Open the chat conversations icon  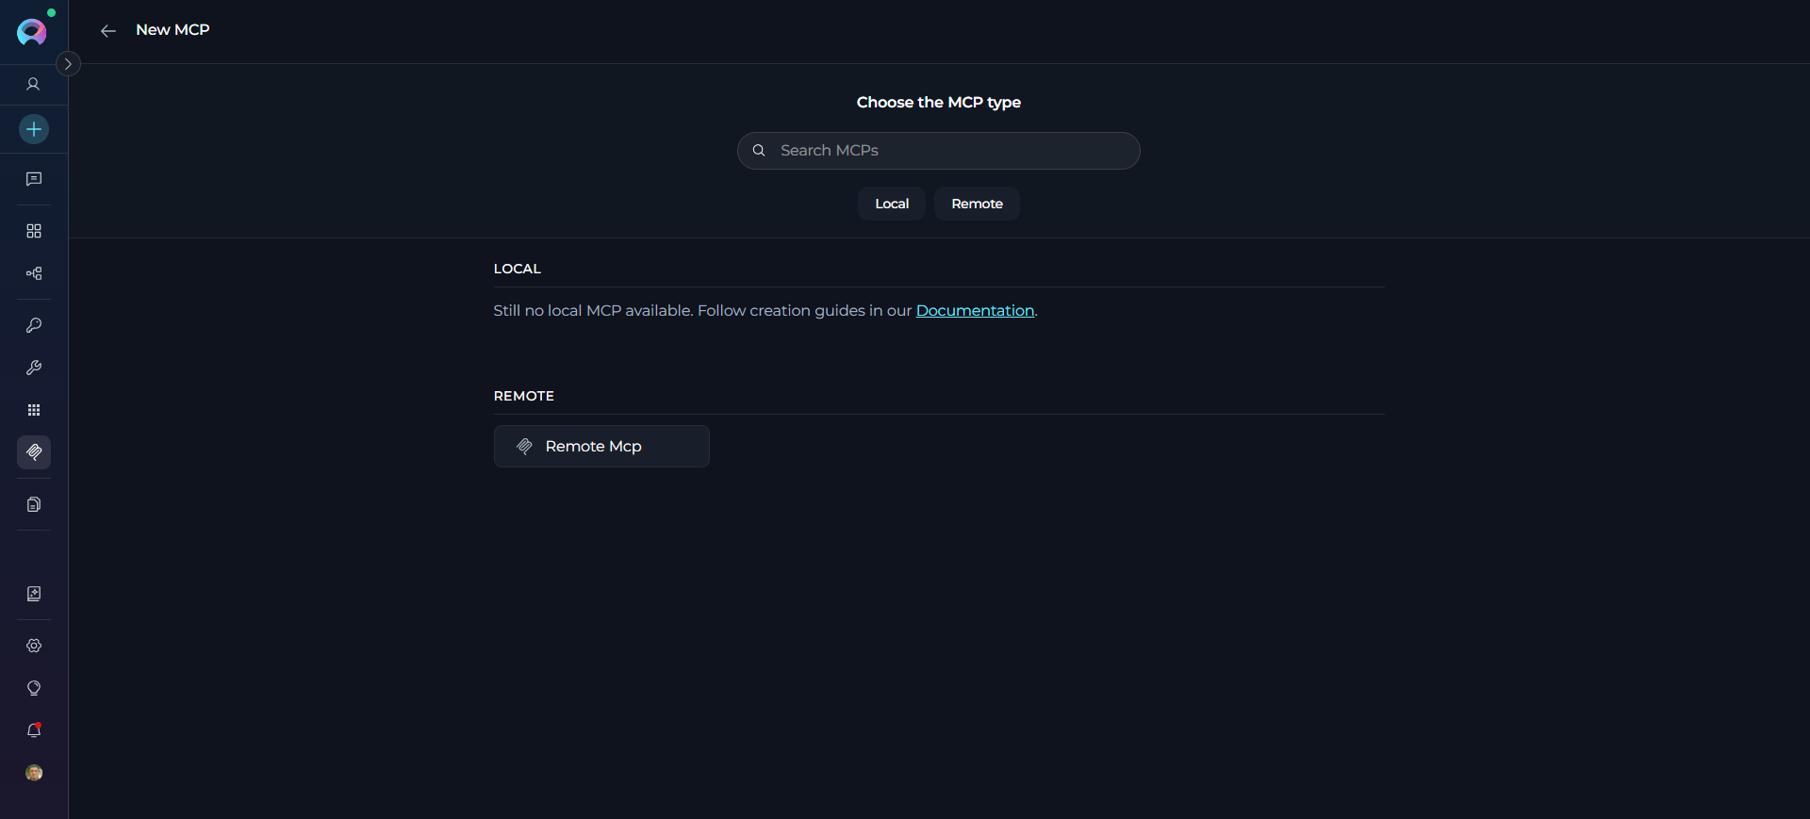tap(34, 179)
